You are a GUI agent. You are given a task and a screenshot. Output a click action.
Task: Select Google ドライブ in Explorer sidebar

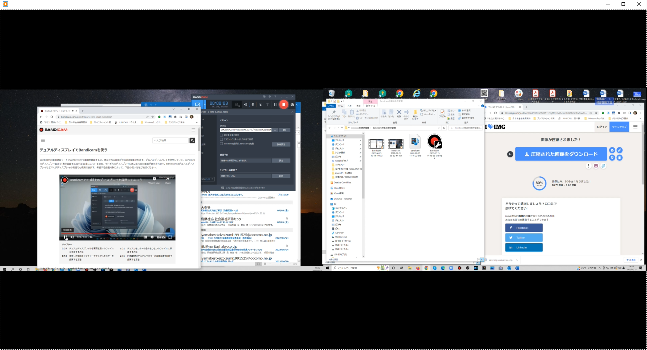pos(341,161)
